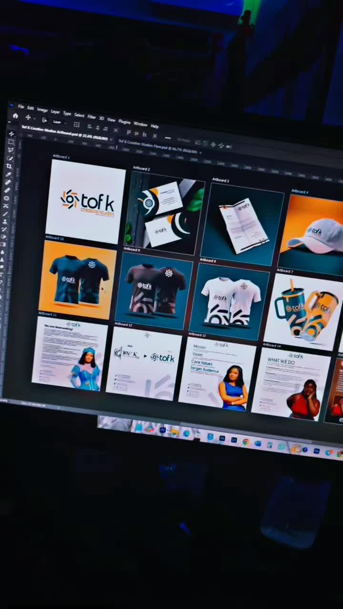
Task: Open the Layer auto-select dropdown
Action: tap(58, 122)
